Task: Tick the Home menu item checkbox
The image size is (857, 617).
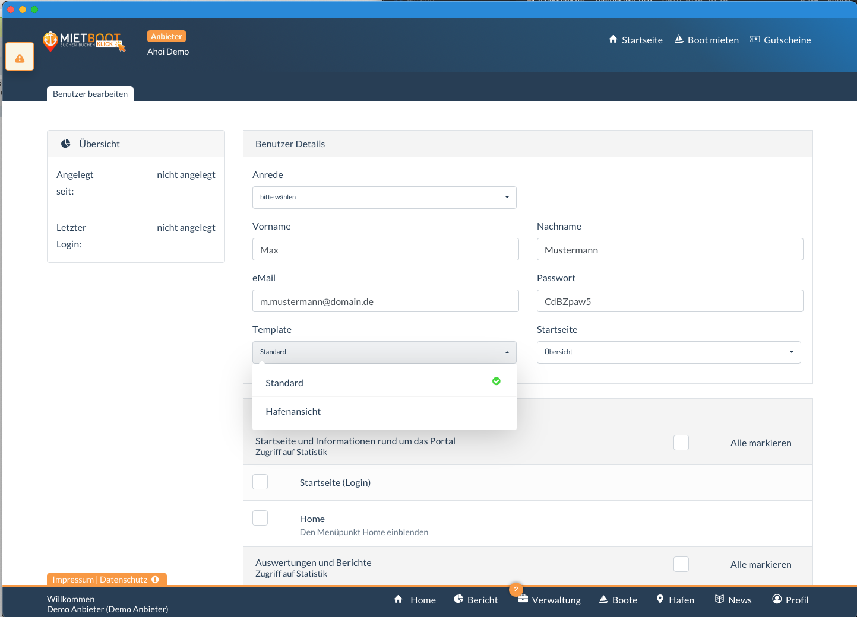Action: tap(260, 518)
